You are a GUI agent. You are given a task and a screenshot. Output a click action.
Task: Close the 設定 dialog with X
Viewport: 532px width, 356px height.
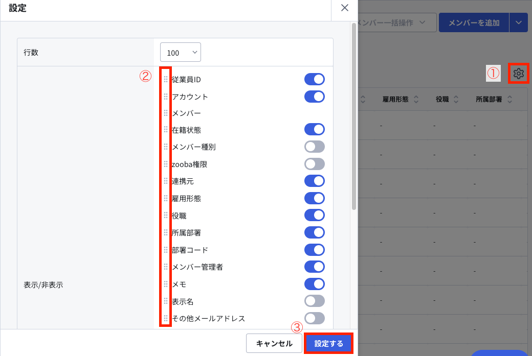point(345,8)
